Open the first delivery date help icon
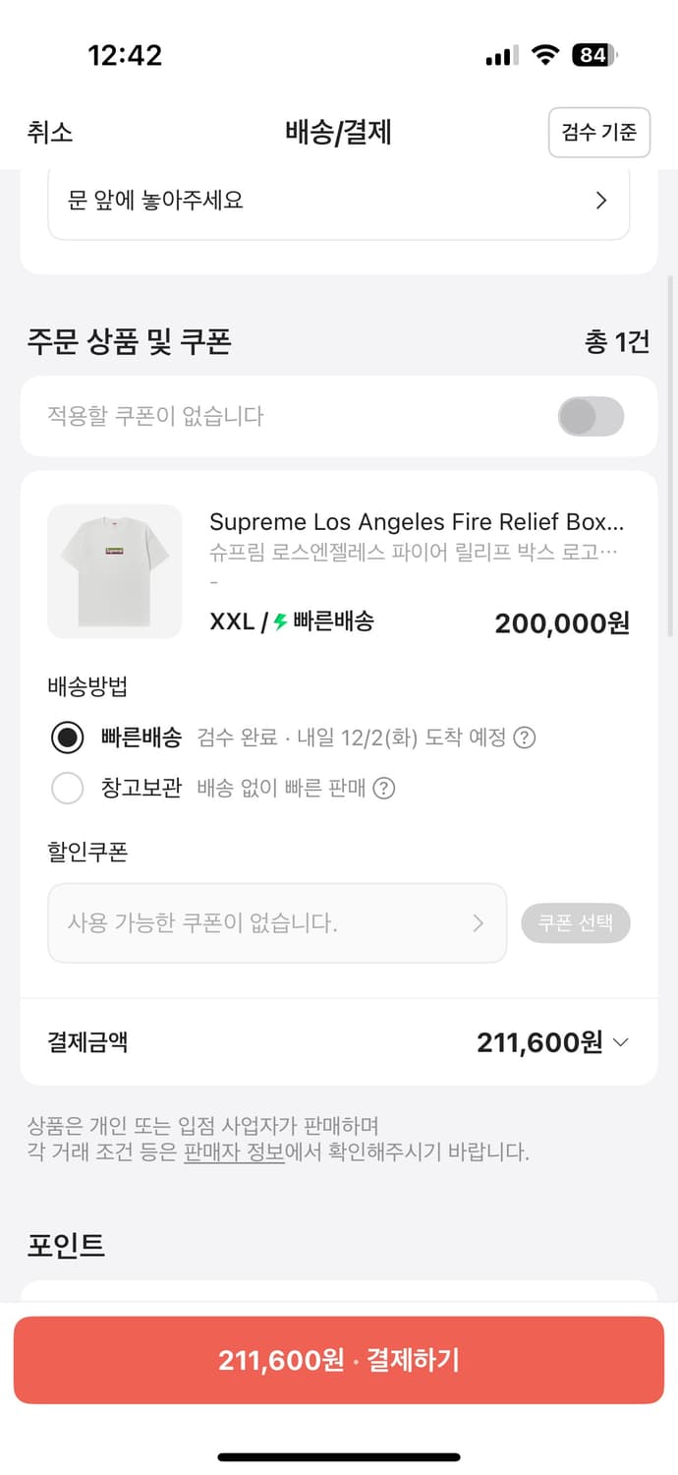This screenshot has height=1475, width=678. click(x=527, y=737)
